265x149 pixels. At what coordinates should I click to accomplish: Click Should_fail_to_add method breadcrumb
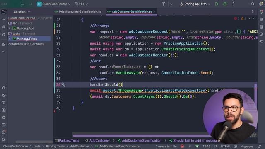click(193, 141)
